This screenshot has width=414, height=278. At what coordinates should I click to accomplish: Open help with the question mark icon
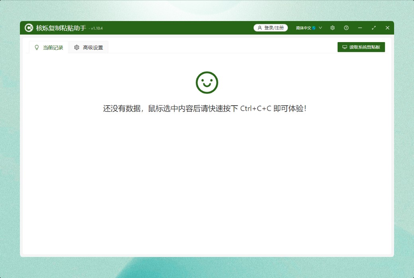346,28
